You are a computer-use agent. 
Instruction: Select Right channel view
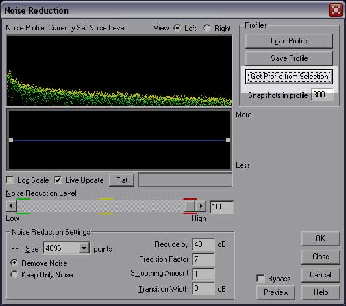(x=207, y=28)
